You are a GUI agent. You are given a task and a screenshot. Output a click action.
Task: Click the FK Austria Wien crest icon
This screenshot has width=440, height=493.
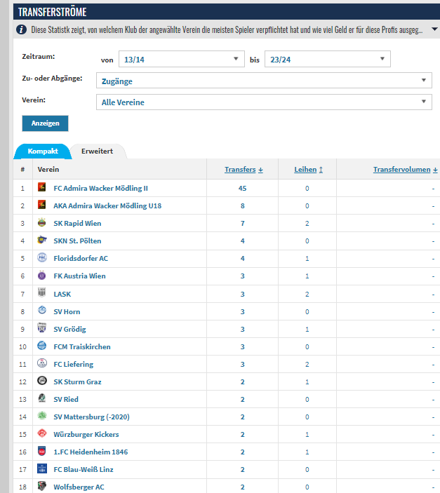[42, 276]
